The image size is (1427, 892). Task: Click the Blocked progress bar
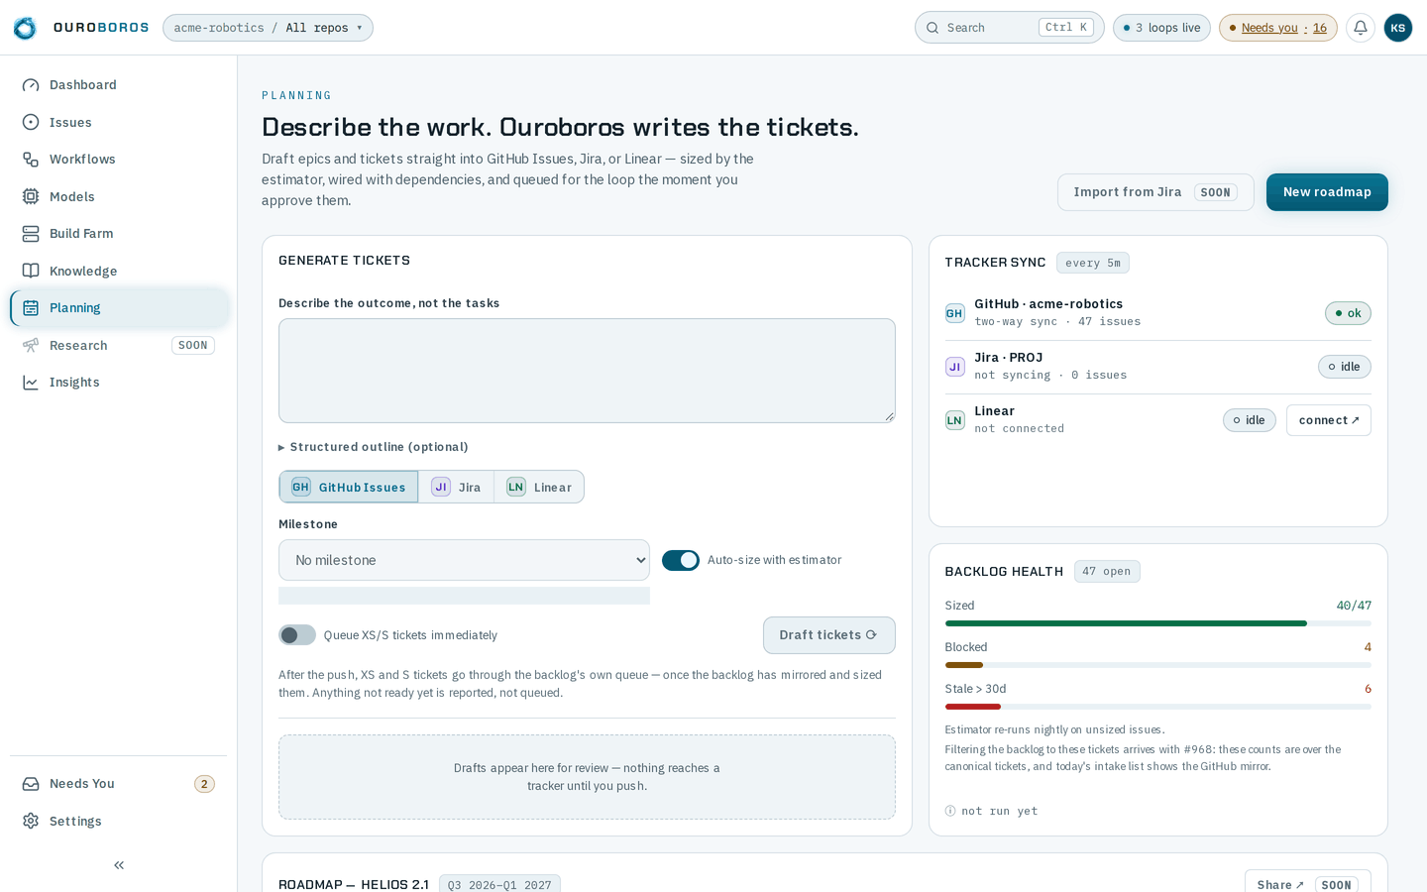(1158, 665)
